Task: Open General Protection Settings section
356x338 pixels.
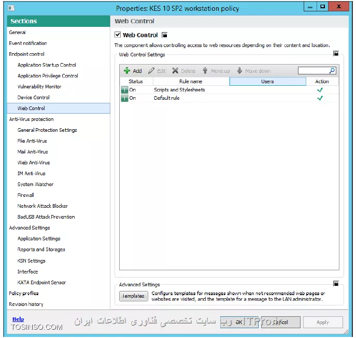Action: click(x=47, y=130)
